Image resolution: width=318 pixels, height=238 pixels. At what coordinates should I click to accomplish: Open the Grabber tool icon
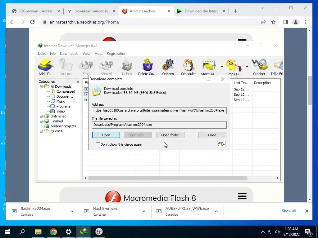point(259,67)
